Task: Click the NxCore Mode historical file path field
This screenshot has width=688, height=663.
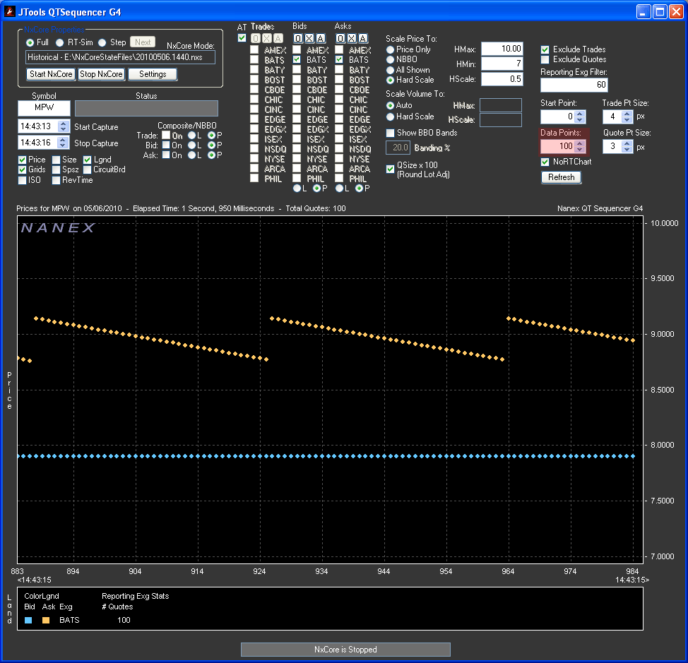Action: (120, 57)
